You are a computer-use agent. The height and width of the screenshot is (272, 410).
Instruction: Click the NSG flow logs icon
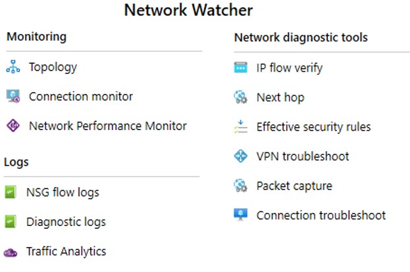[11, 193]
